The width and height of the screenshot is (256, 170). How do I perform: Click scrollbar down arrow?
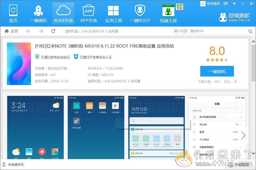(x=253, y=153)
